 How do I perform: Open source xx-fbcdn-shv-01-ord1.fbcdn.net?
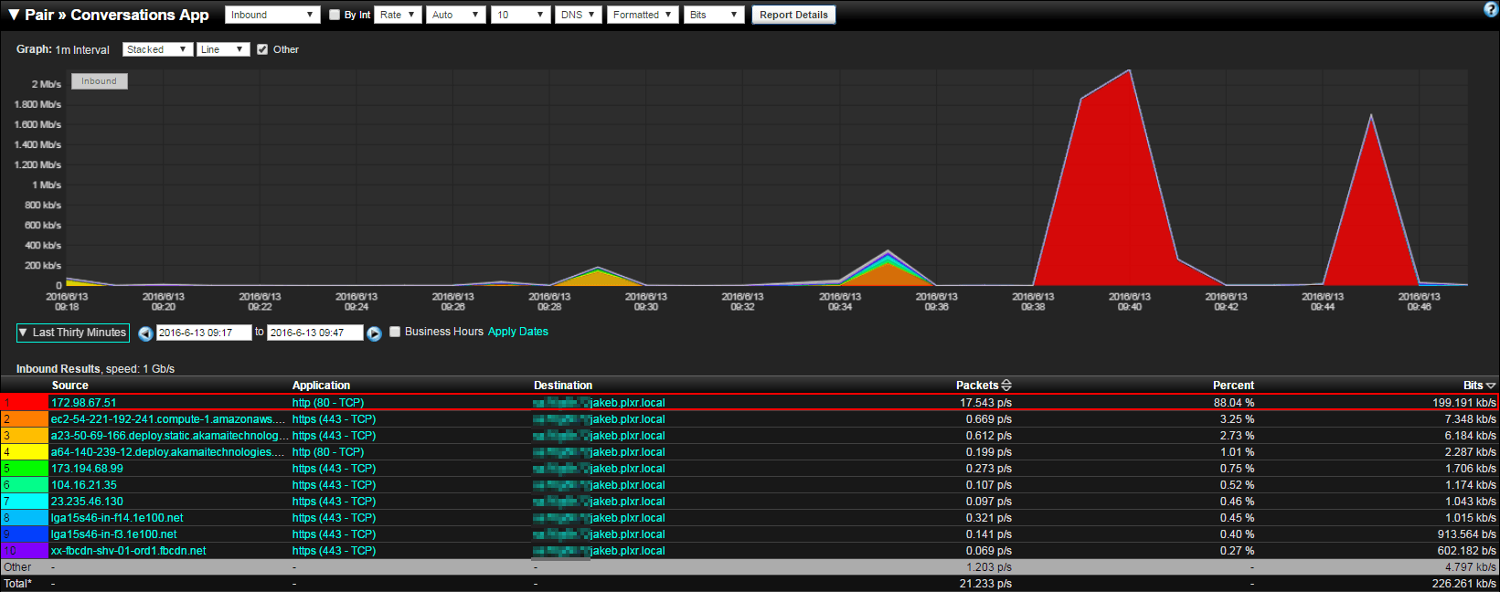click(129, 551)
